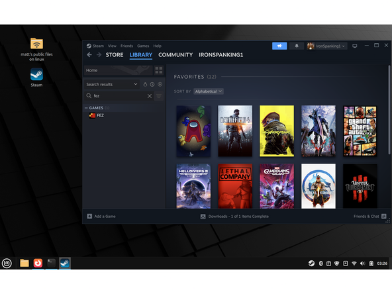392x294 pixels.
Task: Switch to the COMMUNITY tab
Action: click(x=175, y=55)
